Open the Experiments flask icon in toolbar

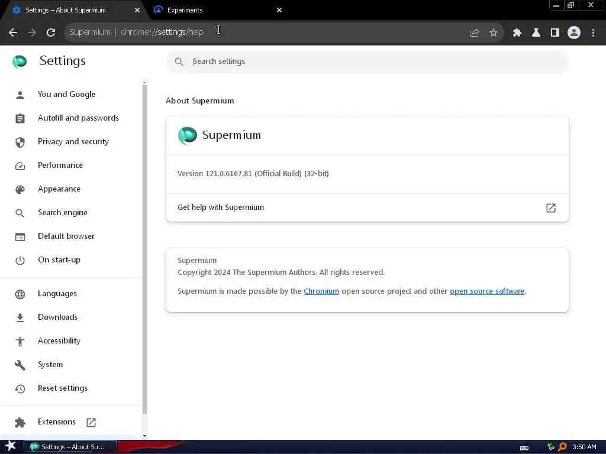click(536, 33)
